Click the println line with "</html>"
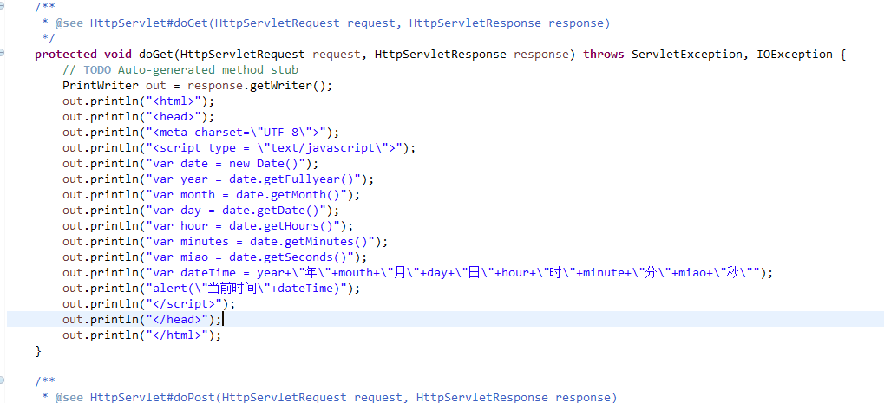The image size is (884, 403). point(142,335)
